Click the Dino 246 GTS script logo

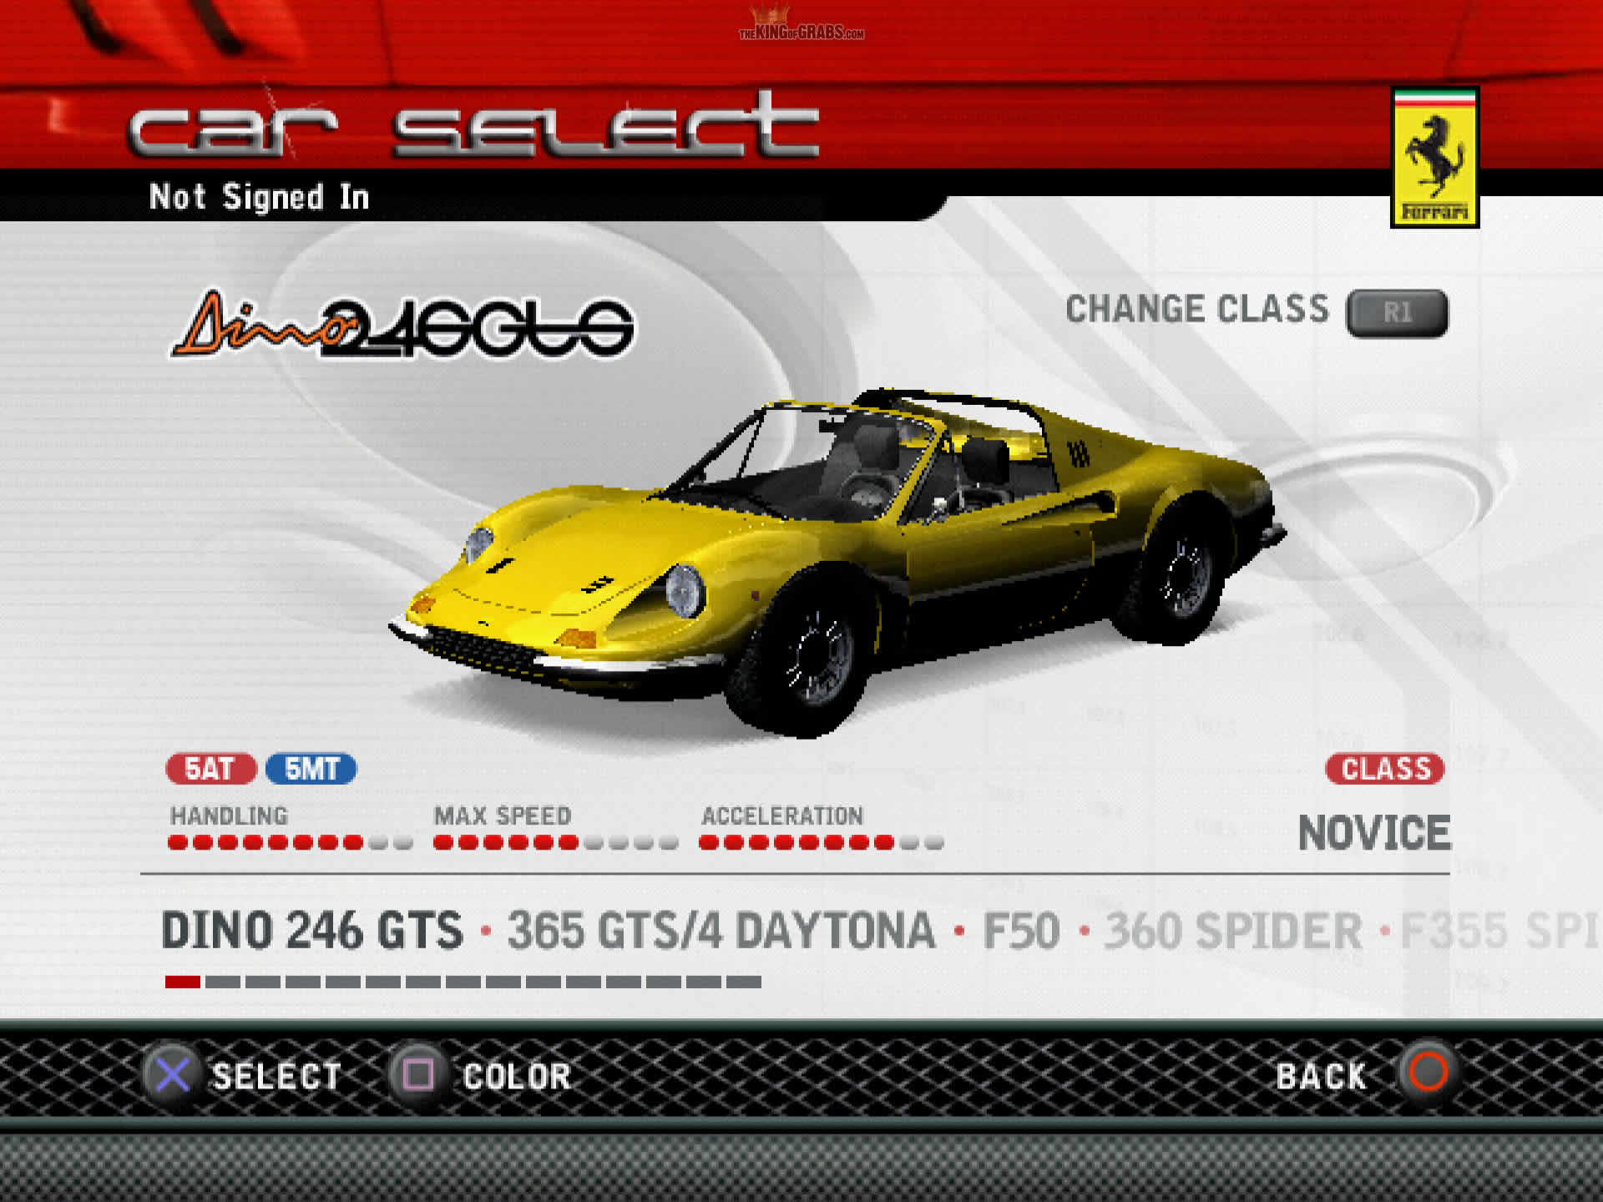point(402,326)
